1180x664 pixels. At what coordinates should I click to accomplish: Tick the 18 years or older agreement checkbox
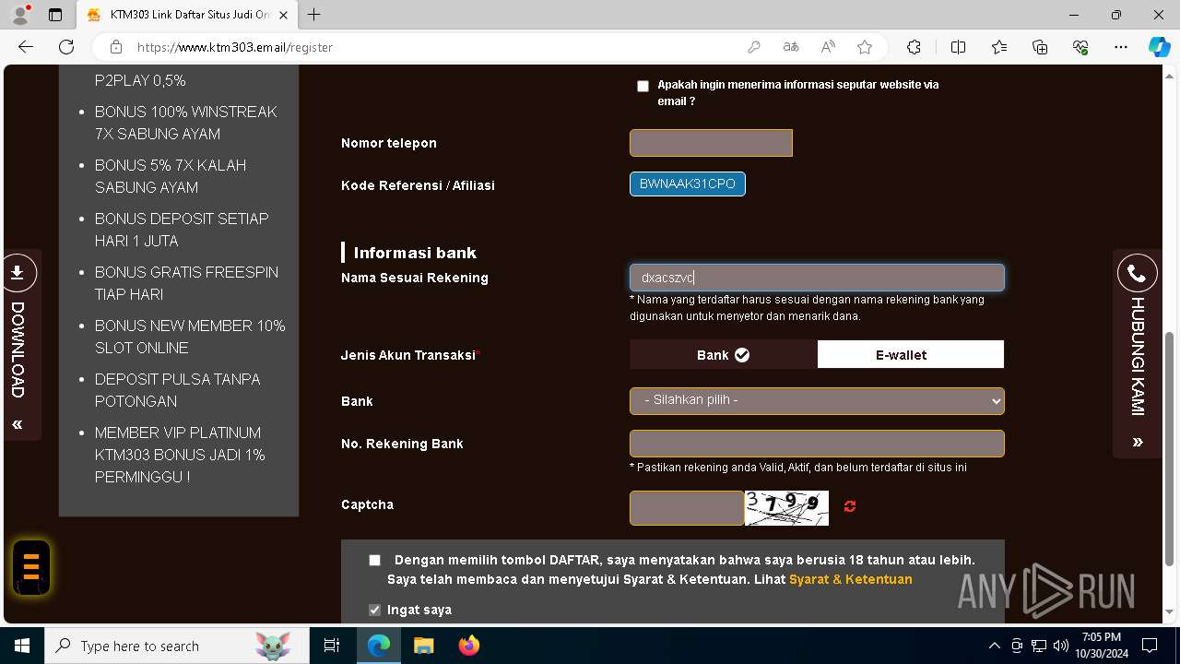pos(374,560)
